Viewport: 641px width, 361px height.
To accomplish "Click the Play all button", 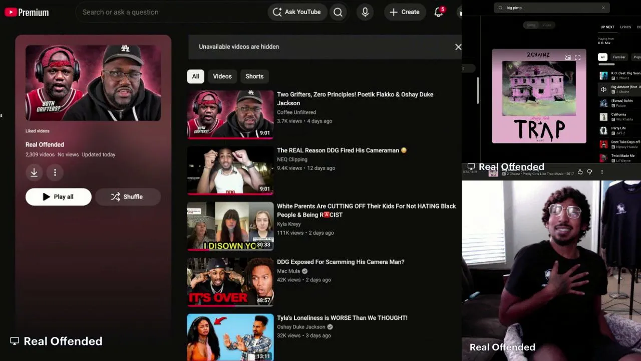I will pos(59,197).
